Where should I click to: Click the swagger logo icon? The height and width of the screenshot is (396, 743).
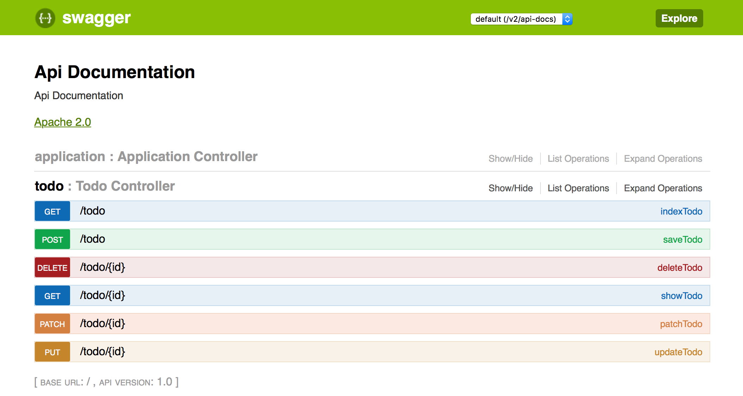[45, 18]
